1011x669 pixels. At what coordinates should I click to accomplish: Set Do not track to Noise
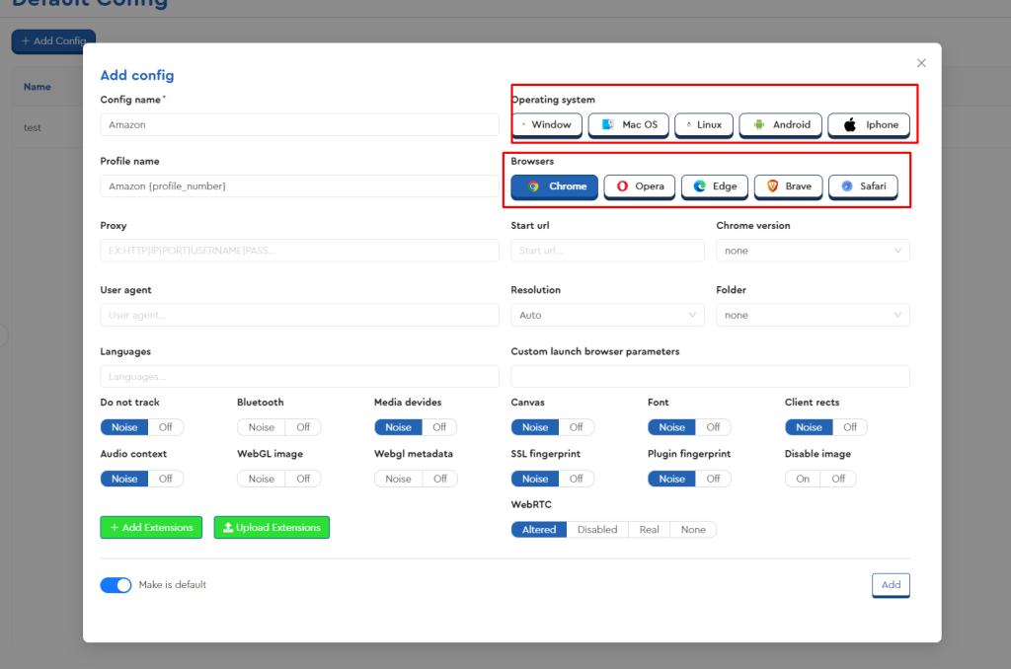[124, 427]
